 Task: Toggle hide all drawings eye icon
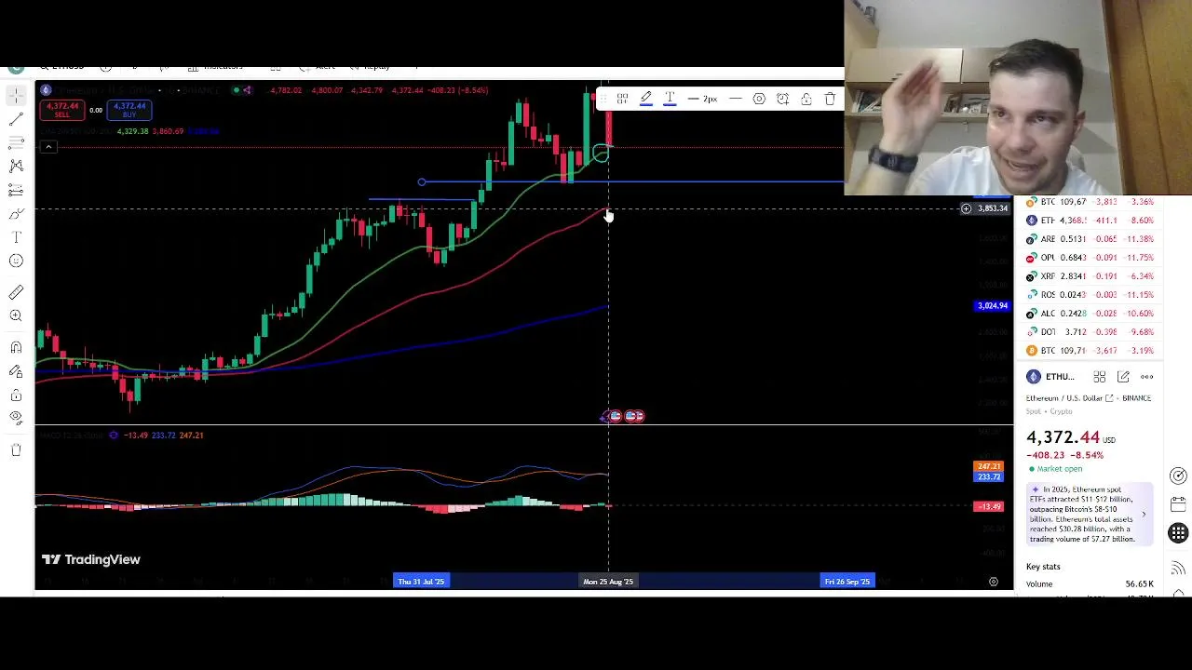coord(16,418)
